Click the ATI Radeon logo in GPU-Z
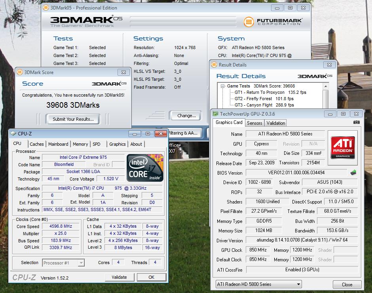 [343, 147]
